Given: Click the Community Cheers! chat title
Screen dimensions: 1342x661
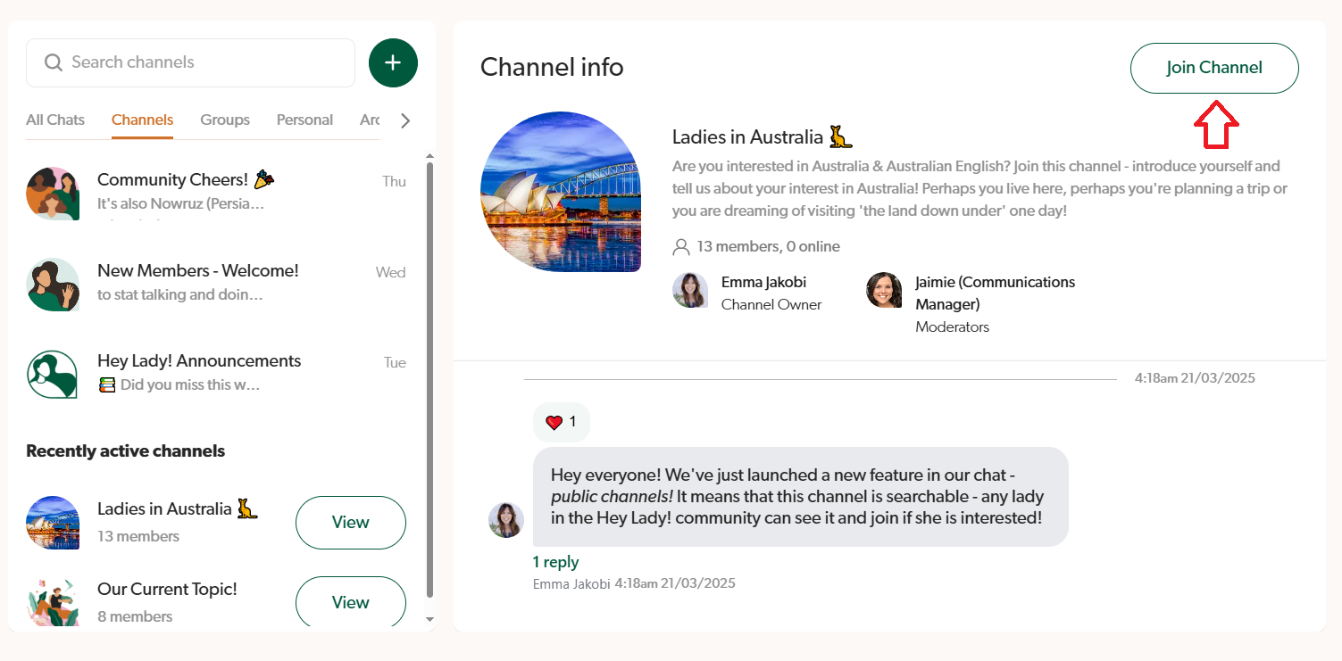Looking at the screenshot, I should click(186, 180).
